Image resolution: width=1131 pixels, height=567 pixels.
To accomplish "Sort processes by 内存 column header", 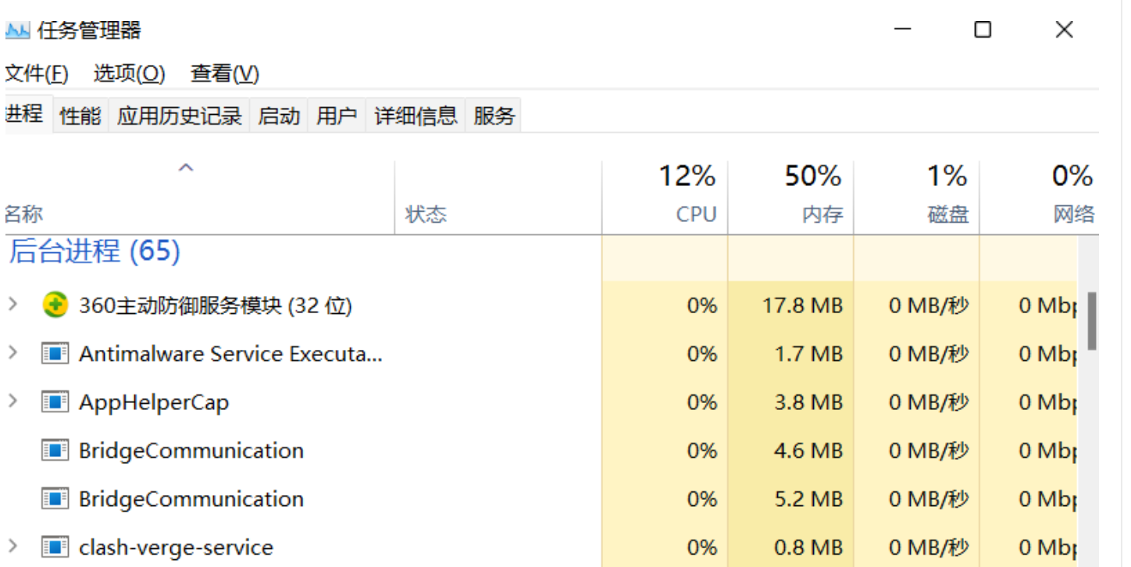I will coord(790,197).
